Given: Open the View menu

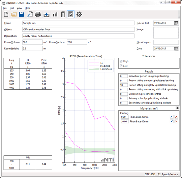Looking at the screenshot, I should pyautogui.click(x=19, y=8).
